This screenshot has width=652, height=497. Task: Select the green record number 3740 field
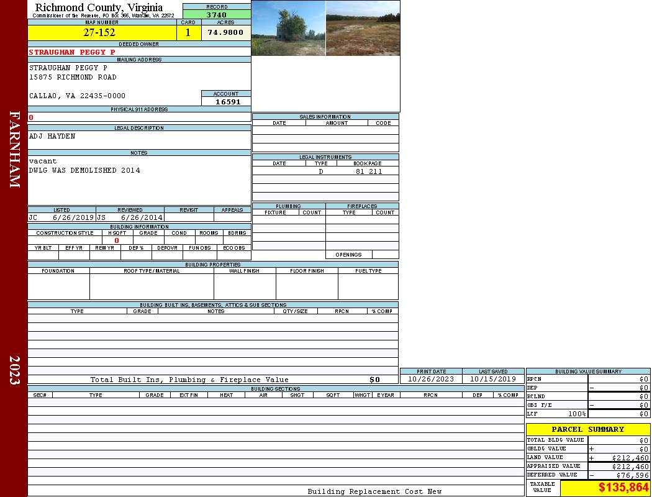[x=217, y=15]
